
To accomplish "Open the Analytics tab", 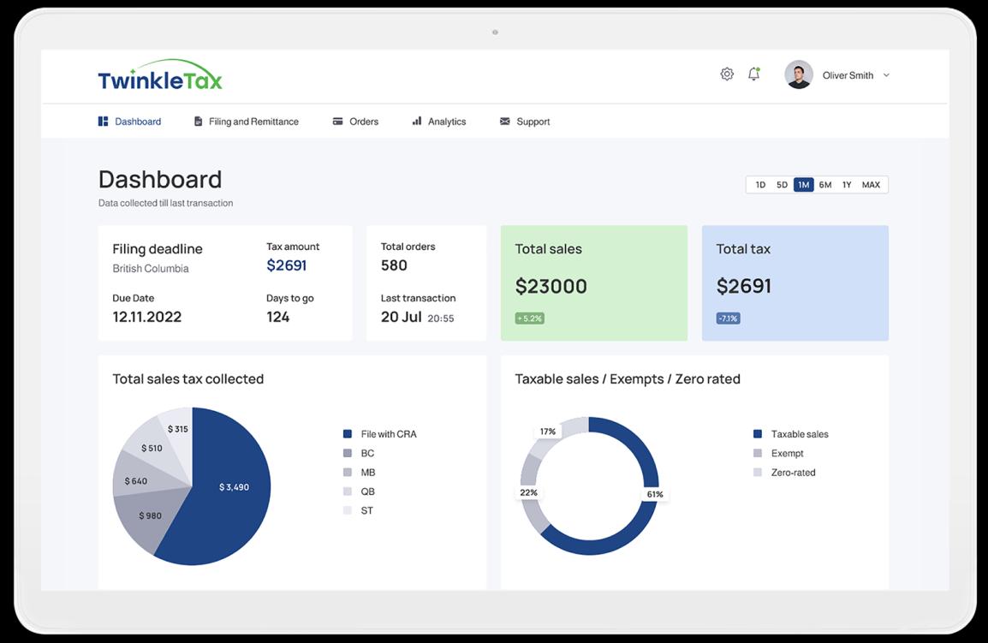I will coord(439,121).
